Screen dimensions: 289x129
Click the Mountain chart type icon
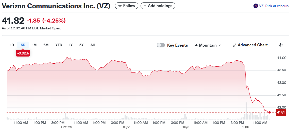click(196, 45)
